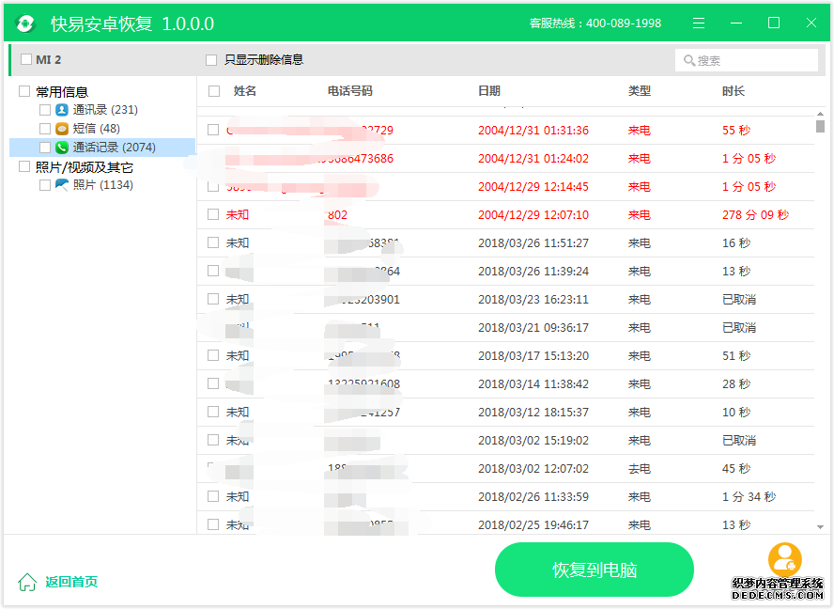The image size is (834, 609).
Task: Click the 快易安卓恢复 app logo icon
Action: pyautogui.click(x=26, y=23)
